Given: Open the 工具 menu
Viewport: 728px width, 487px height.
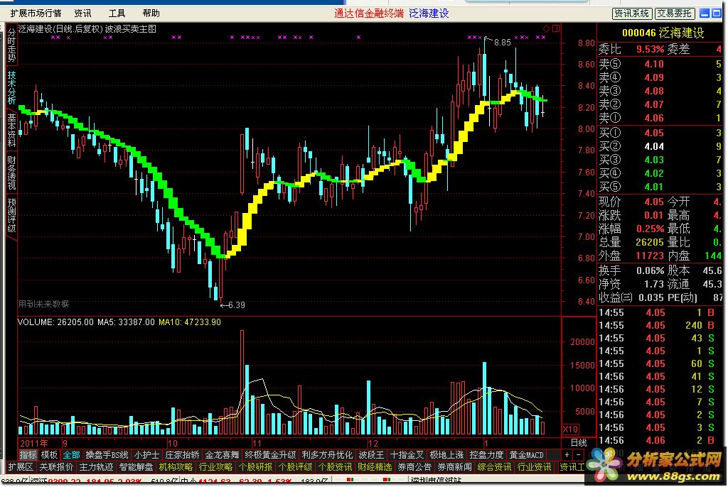Looking at the screenshot, I should (x=117, y=13).
